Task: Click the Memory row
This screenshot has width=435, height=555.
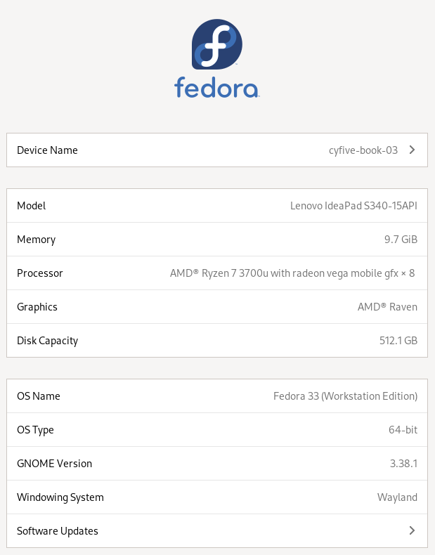Action: click(217, 240)
